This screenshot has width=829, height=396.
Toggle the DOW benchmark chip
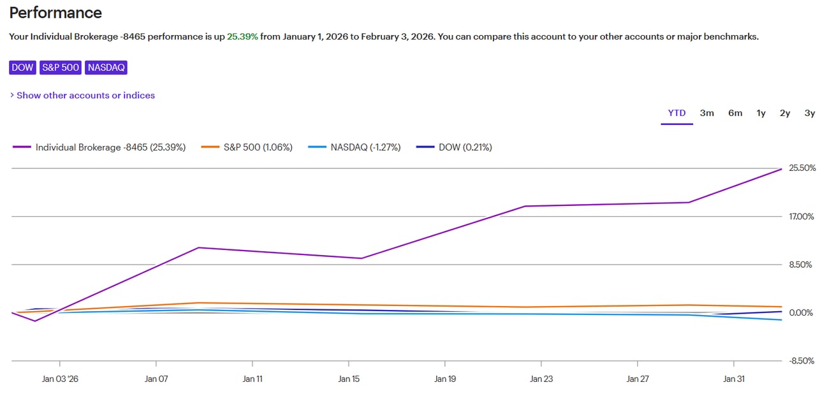[x=22, y=68]
